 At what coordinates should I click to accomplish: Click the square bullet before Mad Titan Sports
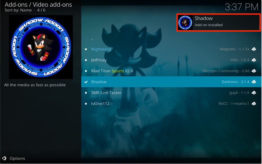click(x=86, y=71)
